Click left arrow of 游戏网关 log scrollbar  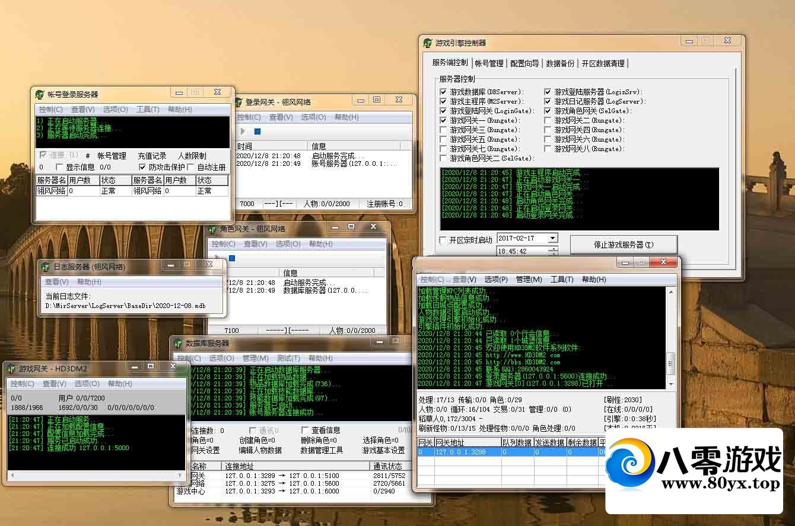click(12, 476)
